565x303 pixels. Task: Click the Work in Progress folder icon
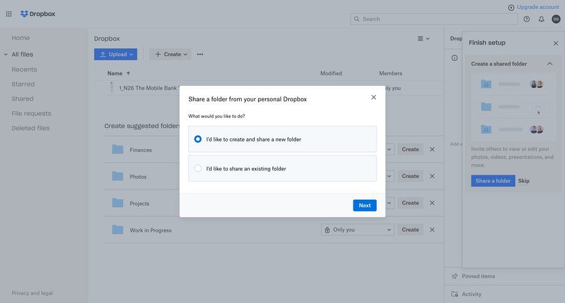tap(117, 230)
